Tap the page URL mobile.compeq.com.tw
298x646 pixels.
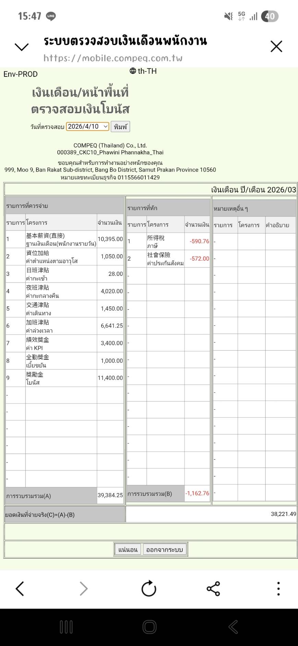pos(113,58)
